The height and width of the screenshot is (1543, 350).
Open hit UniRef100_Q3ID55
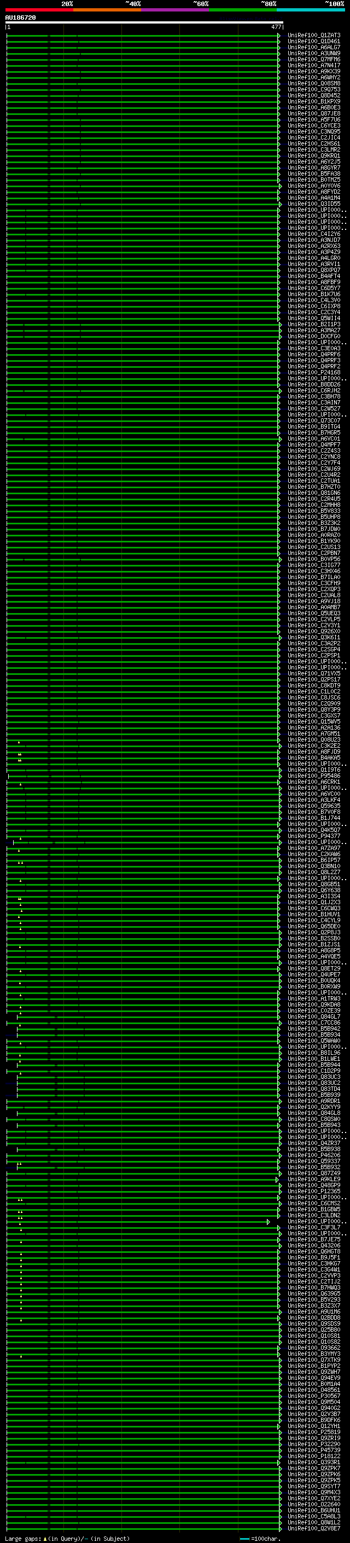tap(314, 204)
